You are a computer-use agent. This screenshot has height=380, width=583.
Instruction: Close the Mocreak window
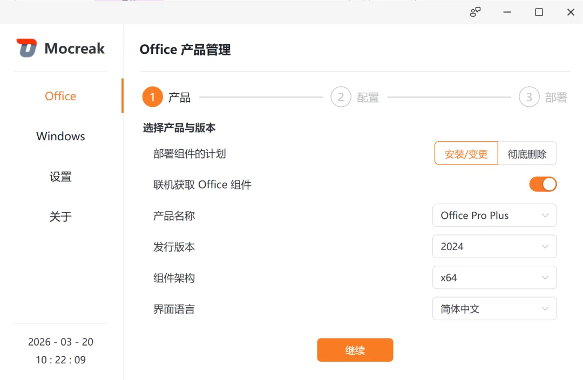pyautogui.click(x=571, y=12)
